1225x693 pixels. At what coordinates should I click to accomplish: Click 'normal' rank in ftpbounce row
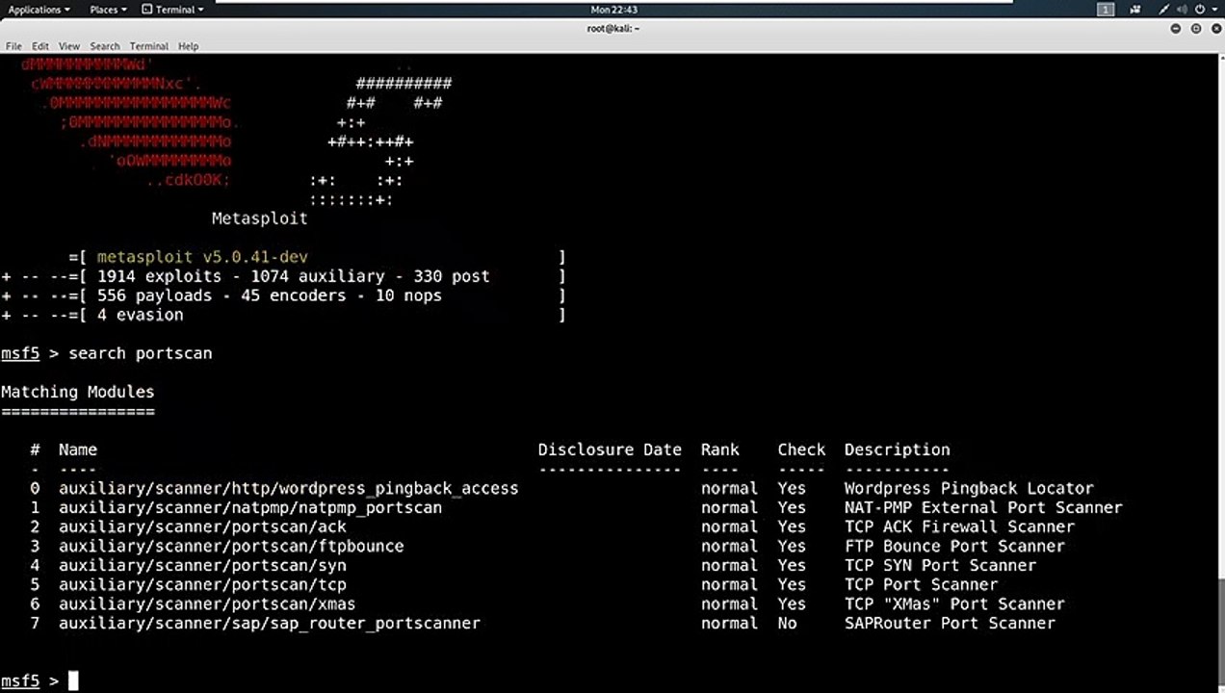point(729,546)
